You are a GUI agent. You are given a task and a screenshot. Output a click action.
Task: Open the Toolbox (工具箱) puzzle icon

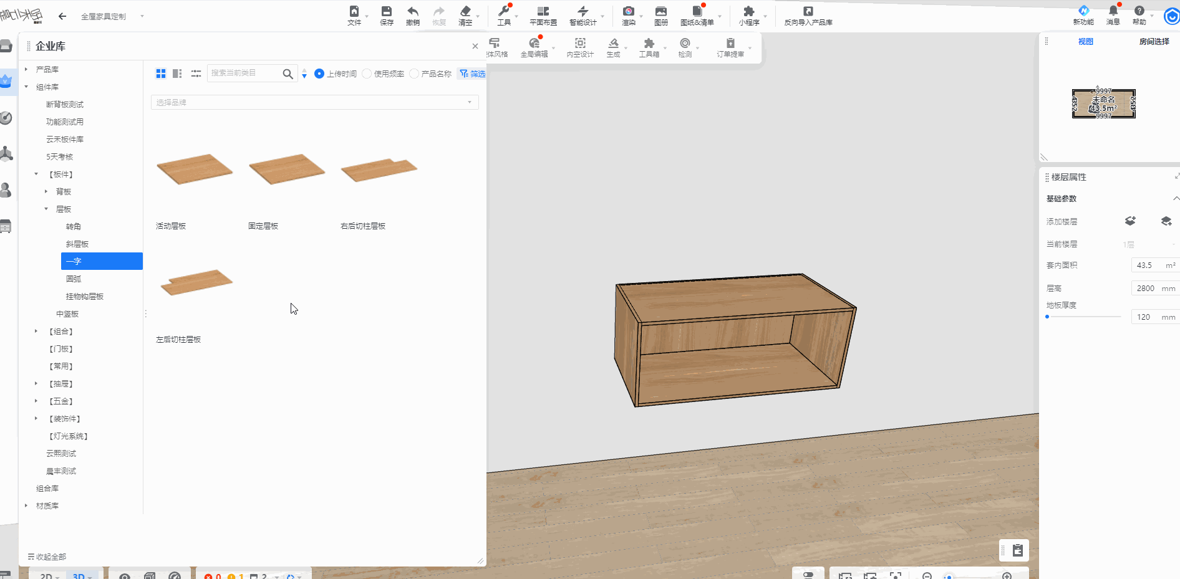(649, 44)
